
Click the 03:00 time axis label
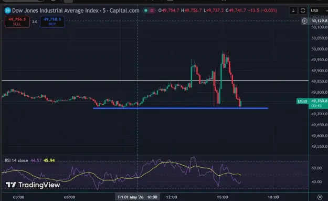[x=18, y=197]
